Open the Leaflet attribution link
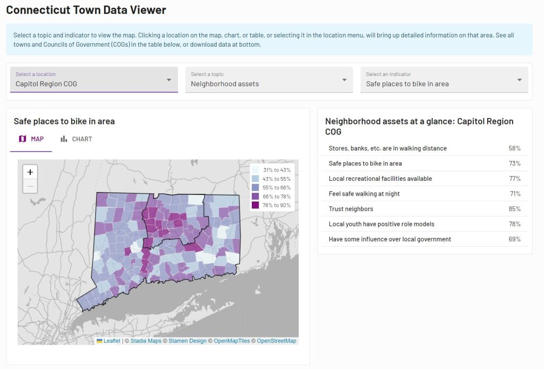 pyautogui.click(x=112, y=341)
